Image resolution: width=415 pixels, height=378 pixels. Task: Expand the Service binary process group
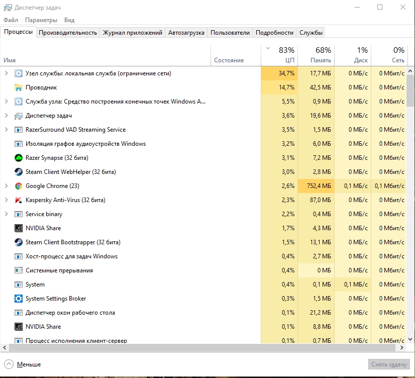pos(6,214)
